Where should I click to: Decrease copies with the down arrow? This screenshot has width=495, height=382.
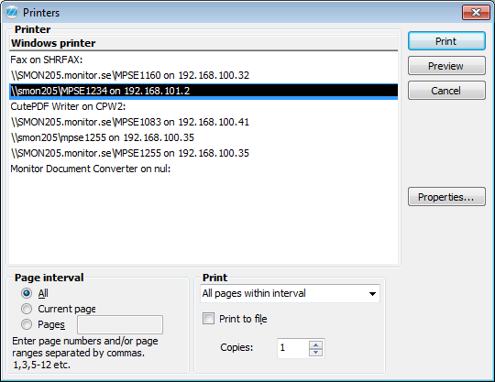pos(315,352)
